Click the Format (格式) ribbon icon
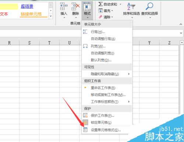184x142 pixels. coord(87,7)
